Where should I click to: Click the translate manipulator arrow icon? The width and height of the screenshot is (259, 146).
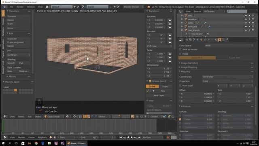point(88,116)
